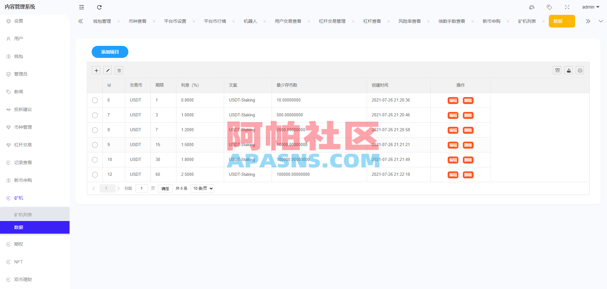The width and height of the screenshot is (607, 289).
Task: Click the 添加项目 button
Action: point(110,52)
